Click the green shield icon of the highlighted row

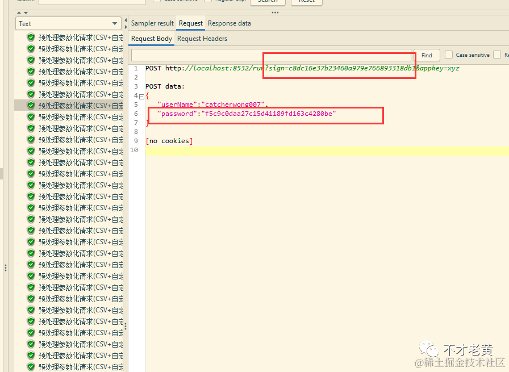tap(31, 106)
